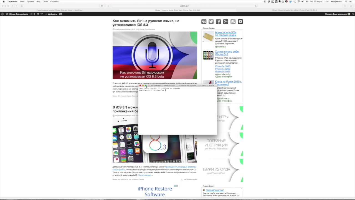
Task: Open the Facebook social icon on Yablyk page
Action: [x=218, y=22]
